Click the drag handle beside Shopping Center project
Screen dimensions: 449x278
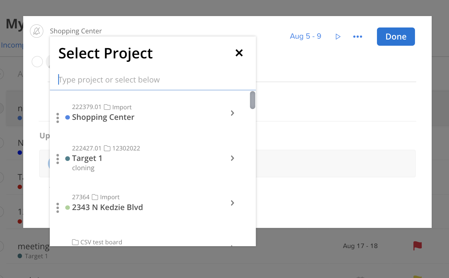(x=58, y=118)
